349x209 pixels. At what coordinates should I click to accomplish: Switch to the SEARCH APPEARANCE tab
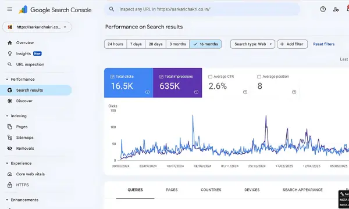[x=302, y=190]
